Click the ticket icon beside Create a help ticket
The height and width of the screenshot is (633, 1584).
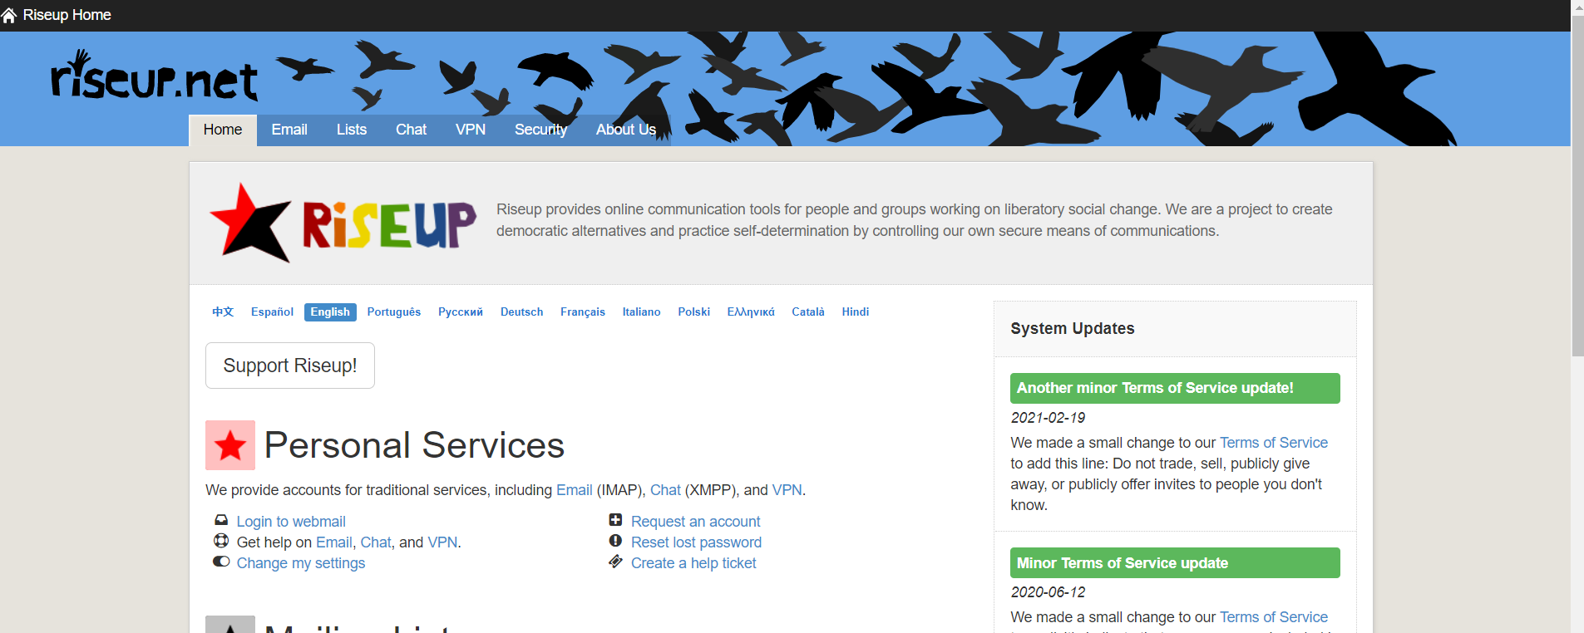click(615, 562)
